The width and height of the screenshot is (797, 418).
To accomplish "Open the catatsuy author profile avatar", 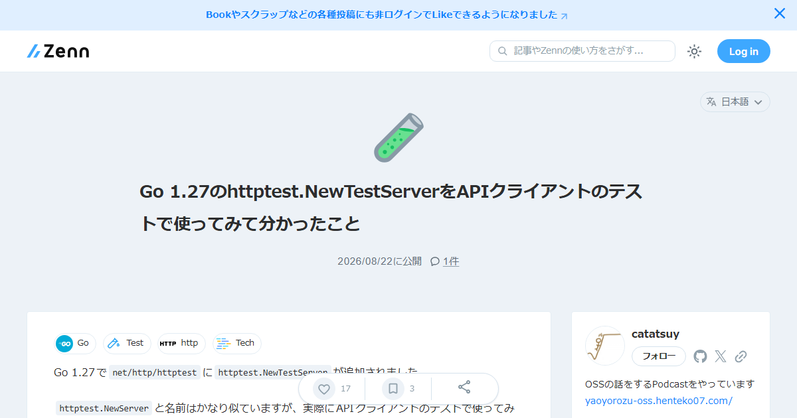I will (x=605, y=346).
